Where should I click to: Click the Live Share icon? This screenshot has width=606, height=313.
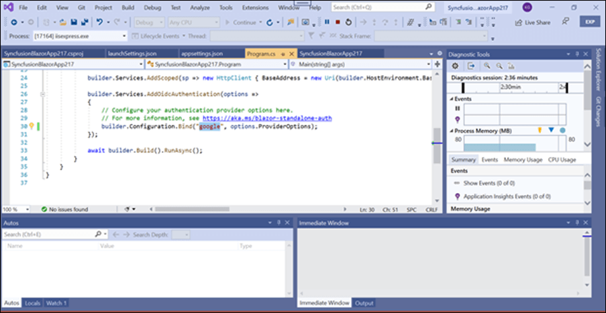519,22
